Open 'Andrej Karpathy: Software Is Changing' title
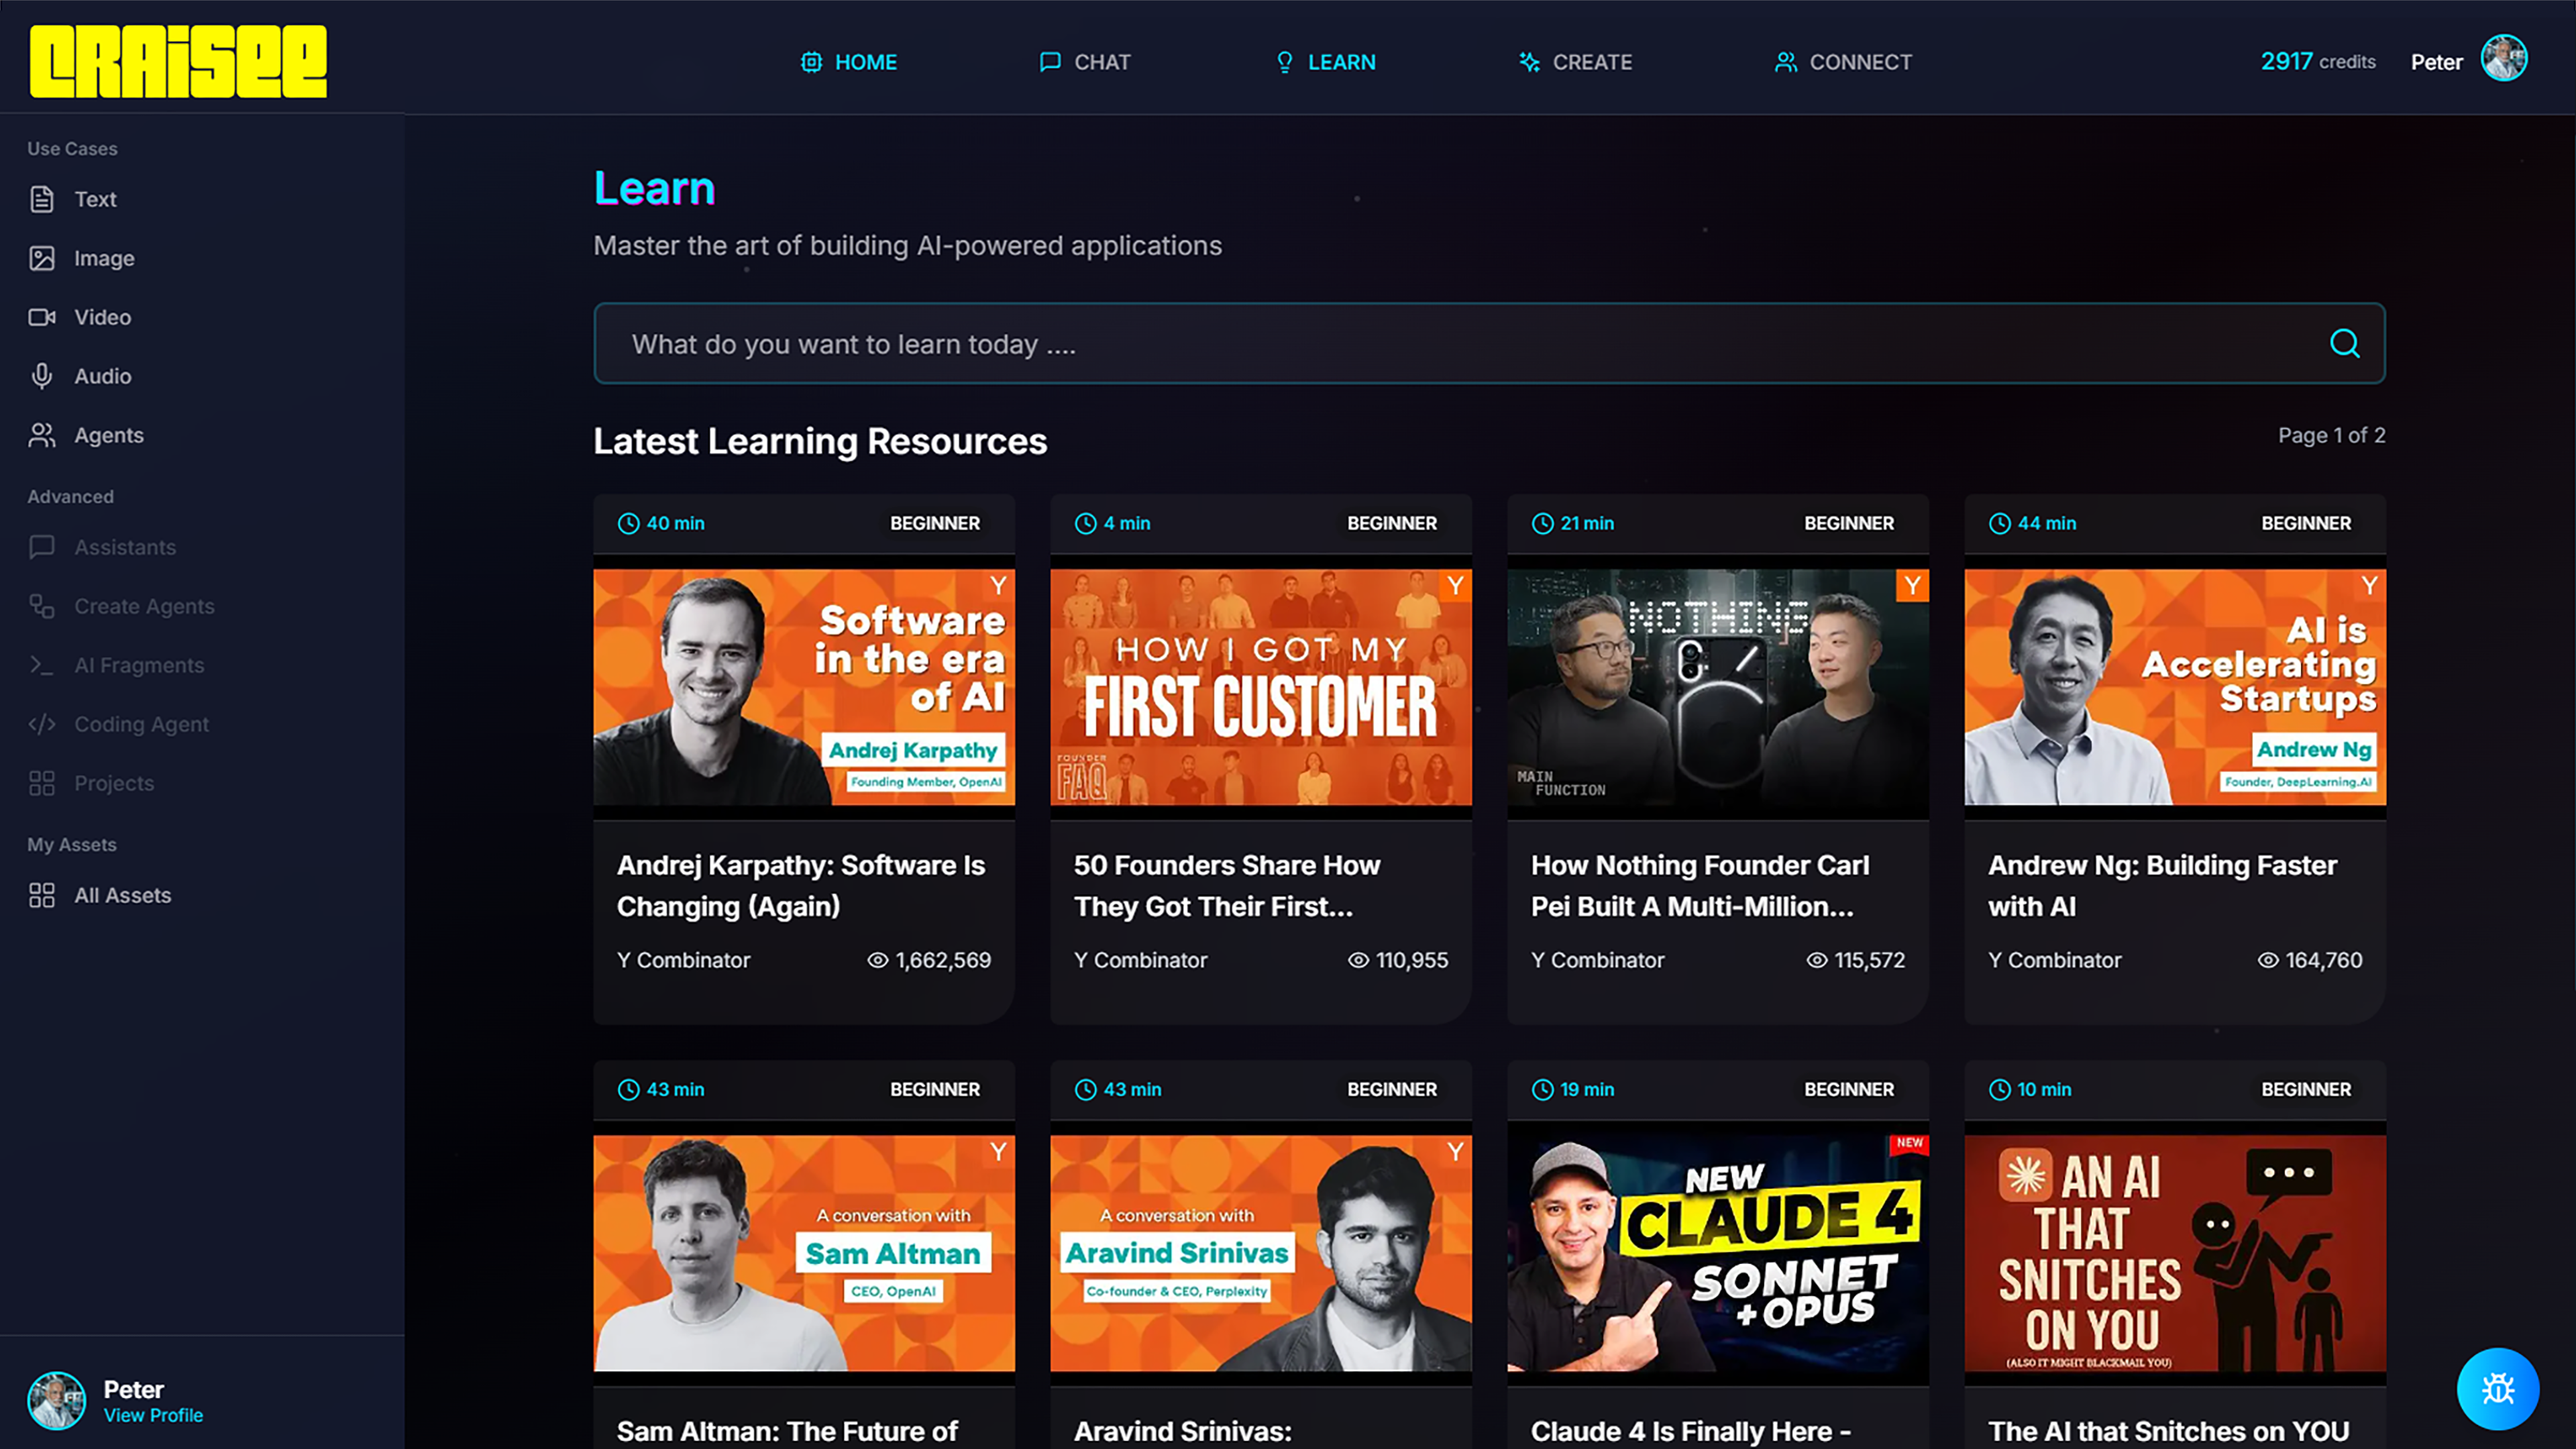Screen dimensions: 2576x1449 (801, 885)
